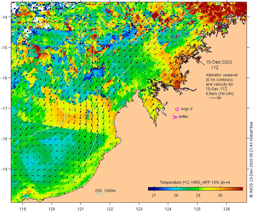
Task: Click the temperature color bar near 27
Action: tap(154, 189)
